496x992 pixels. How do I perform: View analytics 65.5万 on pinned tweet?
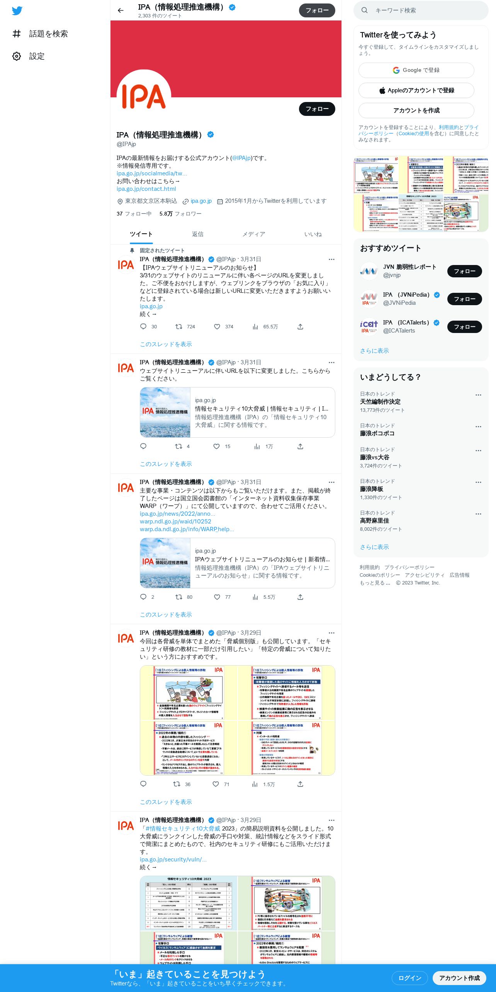265,327
